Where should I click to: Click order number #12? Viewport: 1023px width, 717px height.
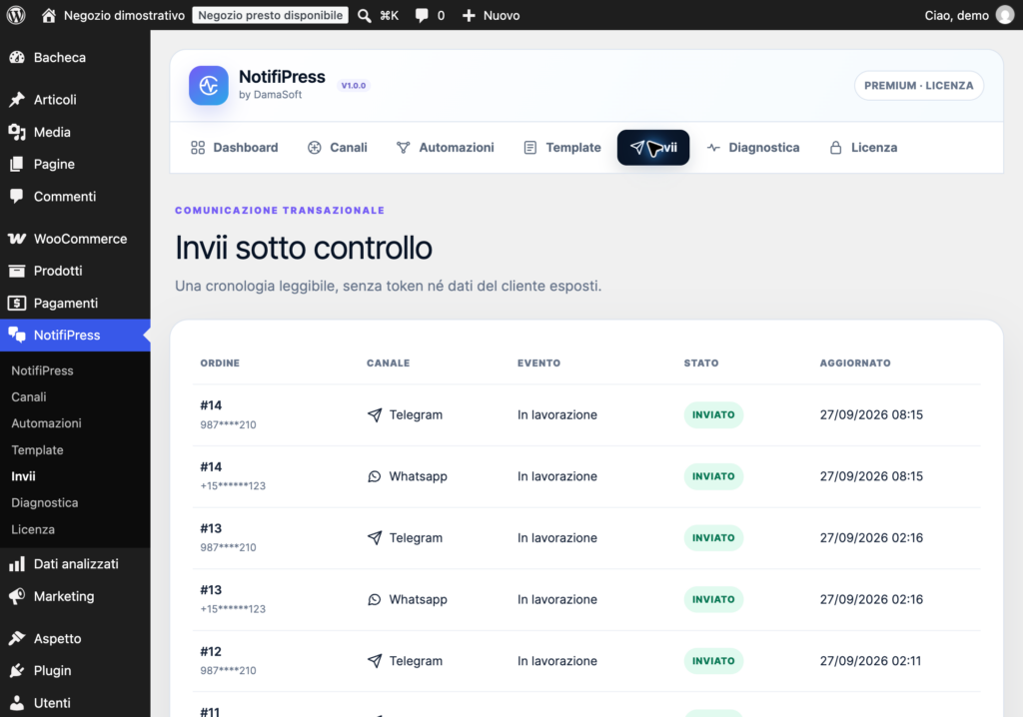[211, 651]
